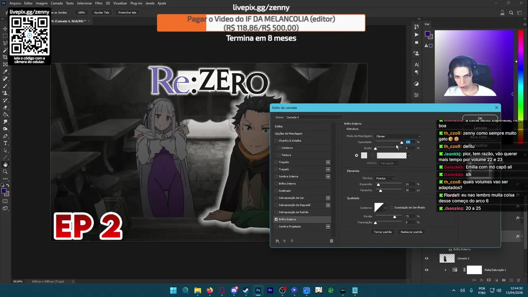Open the Windows Start button

tap(173, 290)
